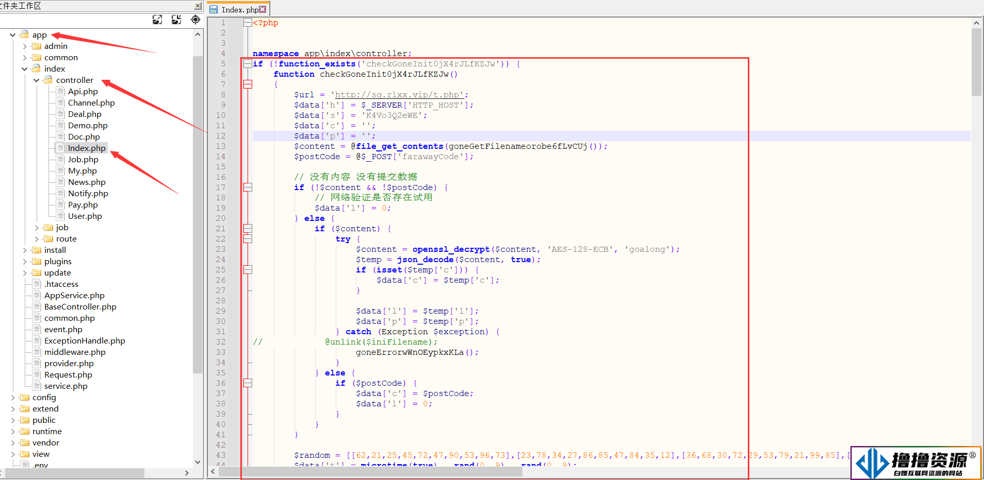Collapse the index folder

coord(24,69)
